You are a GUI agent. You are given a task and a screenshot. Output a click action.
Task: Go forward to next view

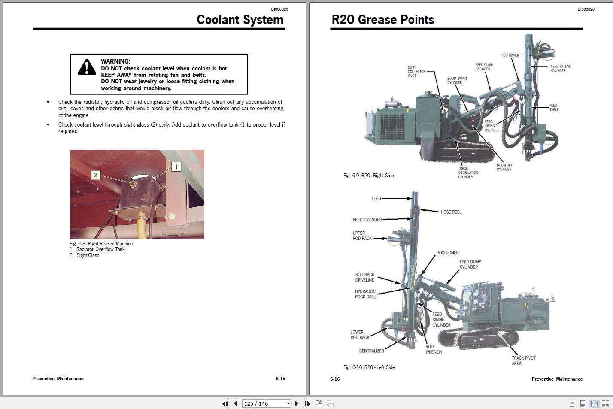[330, 403]
